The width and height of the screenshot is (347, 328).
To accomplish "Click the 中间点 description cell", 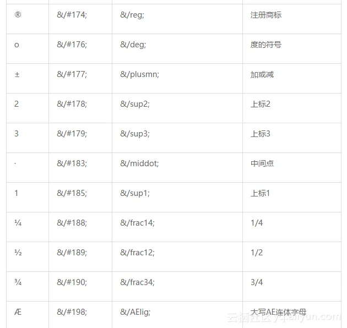I will (262, 163).
